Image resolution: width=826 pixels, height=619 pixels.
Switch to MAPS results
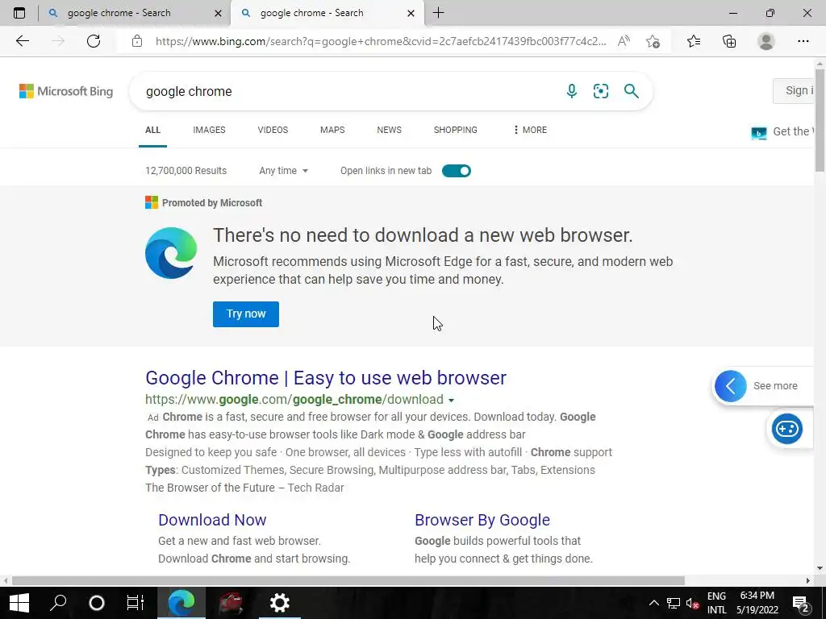(x=332, y=130)
